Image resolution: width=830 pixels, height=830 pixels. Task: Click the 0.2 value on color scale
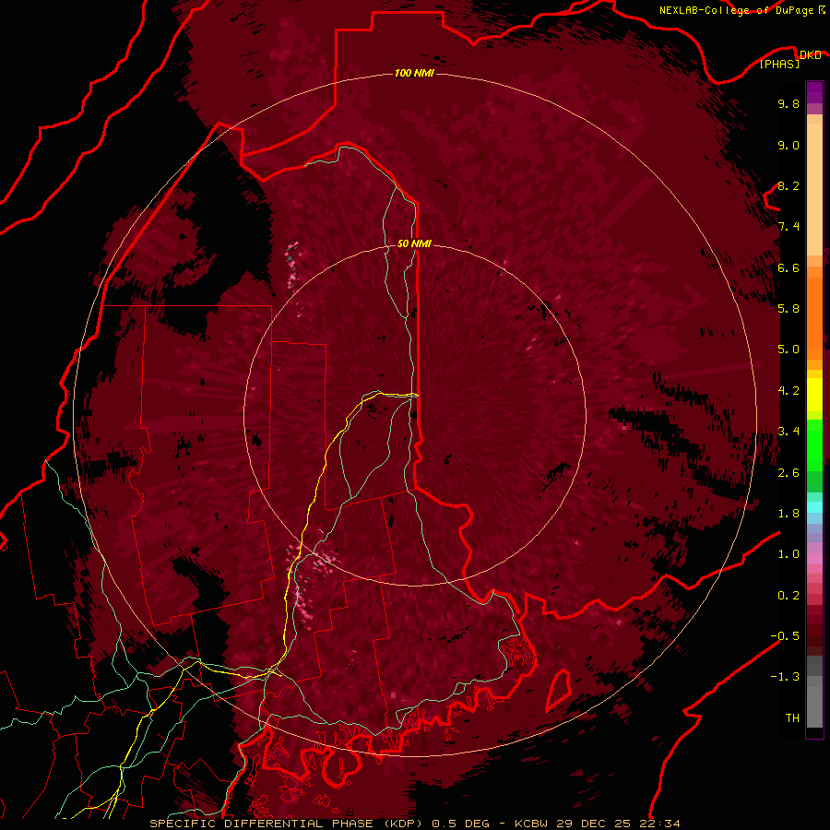[x=788, y=596]
